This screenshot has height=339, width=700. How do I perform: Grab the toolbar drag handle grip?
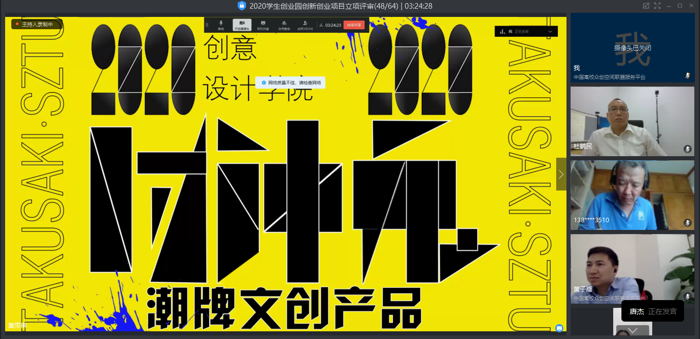pyautogui.click(x=207, y=25)
